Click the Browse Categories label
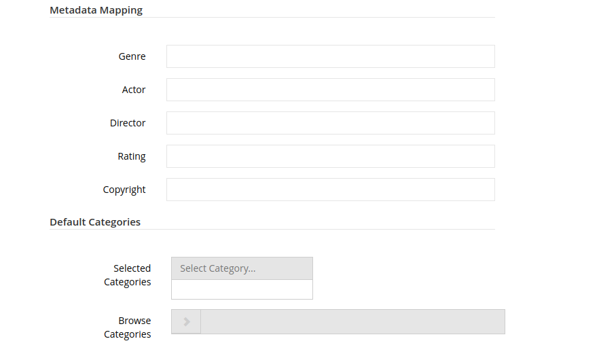 (127, 327)
